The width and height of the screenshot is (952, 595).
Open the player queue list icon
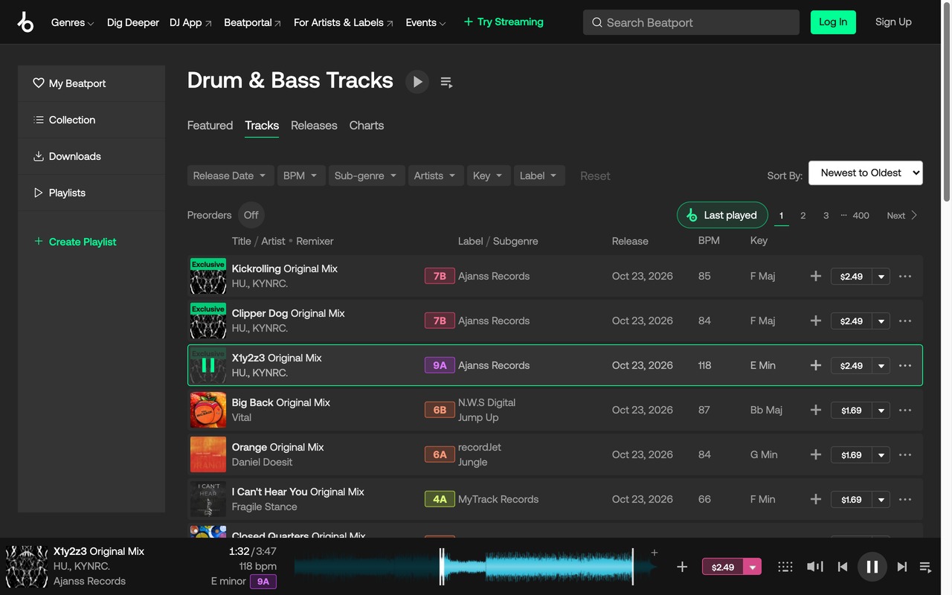[926, 567]
